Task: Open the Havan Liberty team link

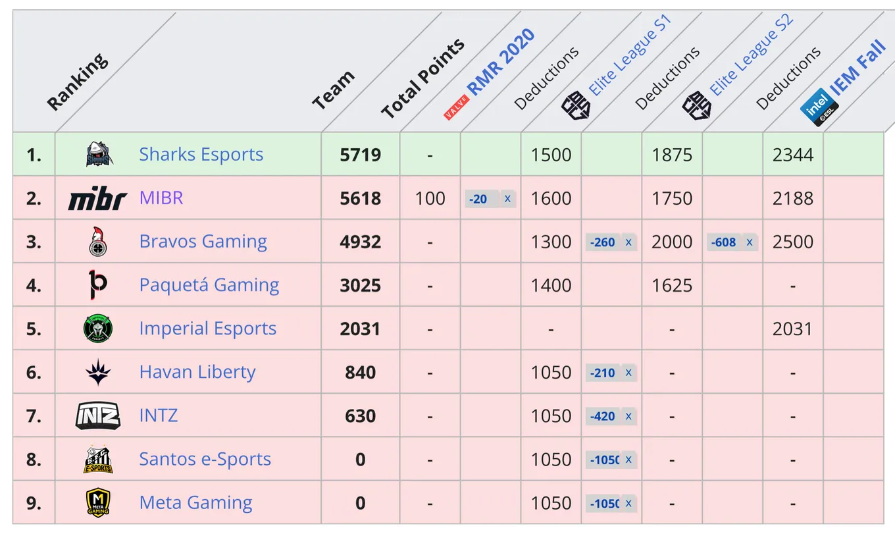Action: pos(197,372)
